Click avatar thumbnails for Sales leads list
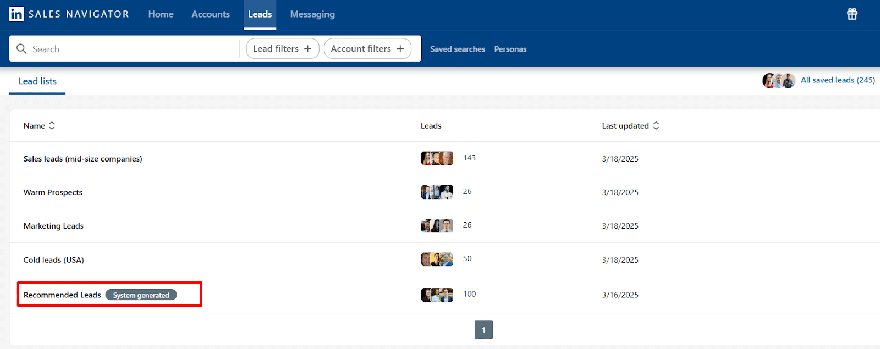This screenshot has height=349, width=880. click(x=437, y=158)
